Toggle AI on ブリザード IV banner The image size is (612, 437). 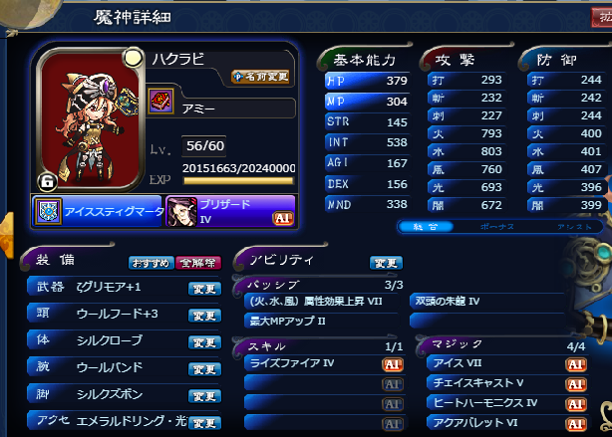click(283, 218)
